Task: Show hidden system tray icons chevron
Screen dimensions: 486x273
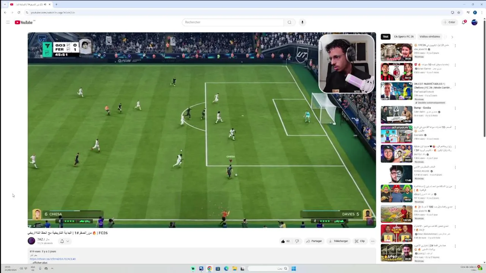Action: click(x=52, y=268)
